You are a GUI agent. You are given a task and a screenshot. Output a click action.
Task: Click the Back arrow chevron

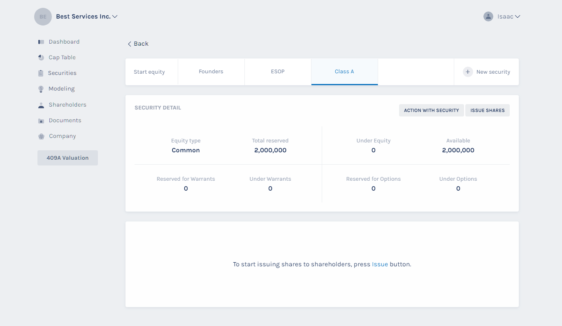pos(130,44)
